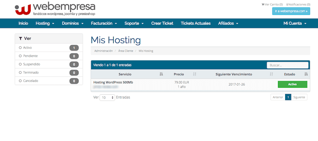Open the entries per page dropdown
Screen dimensions: 318x141
tap(107, 98)
